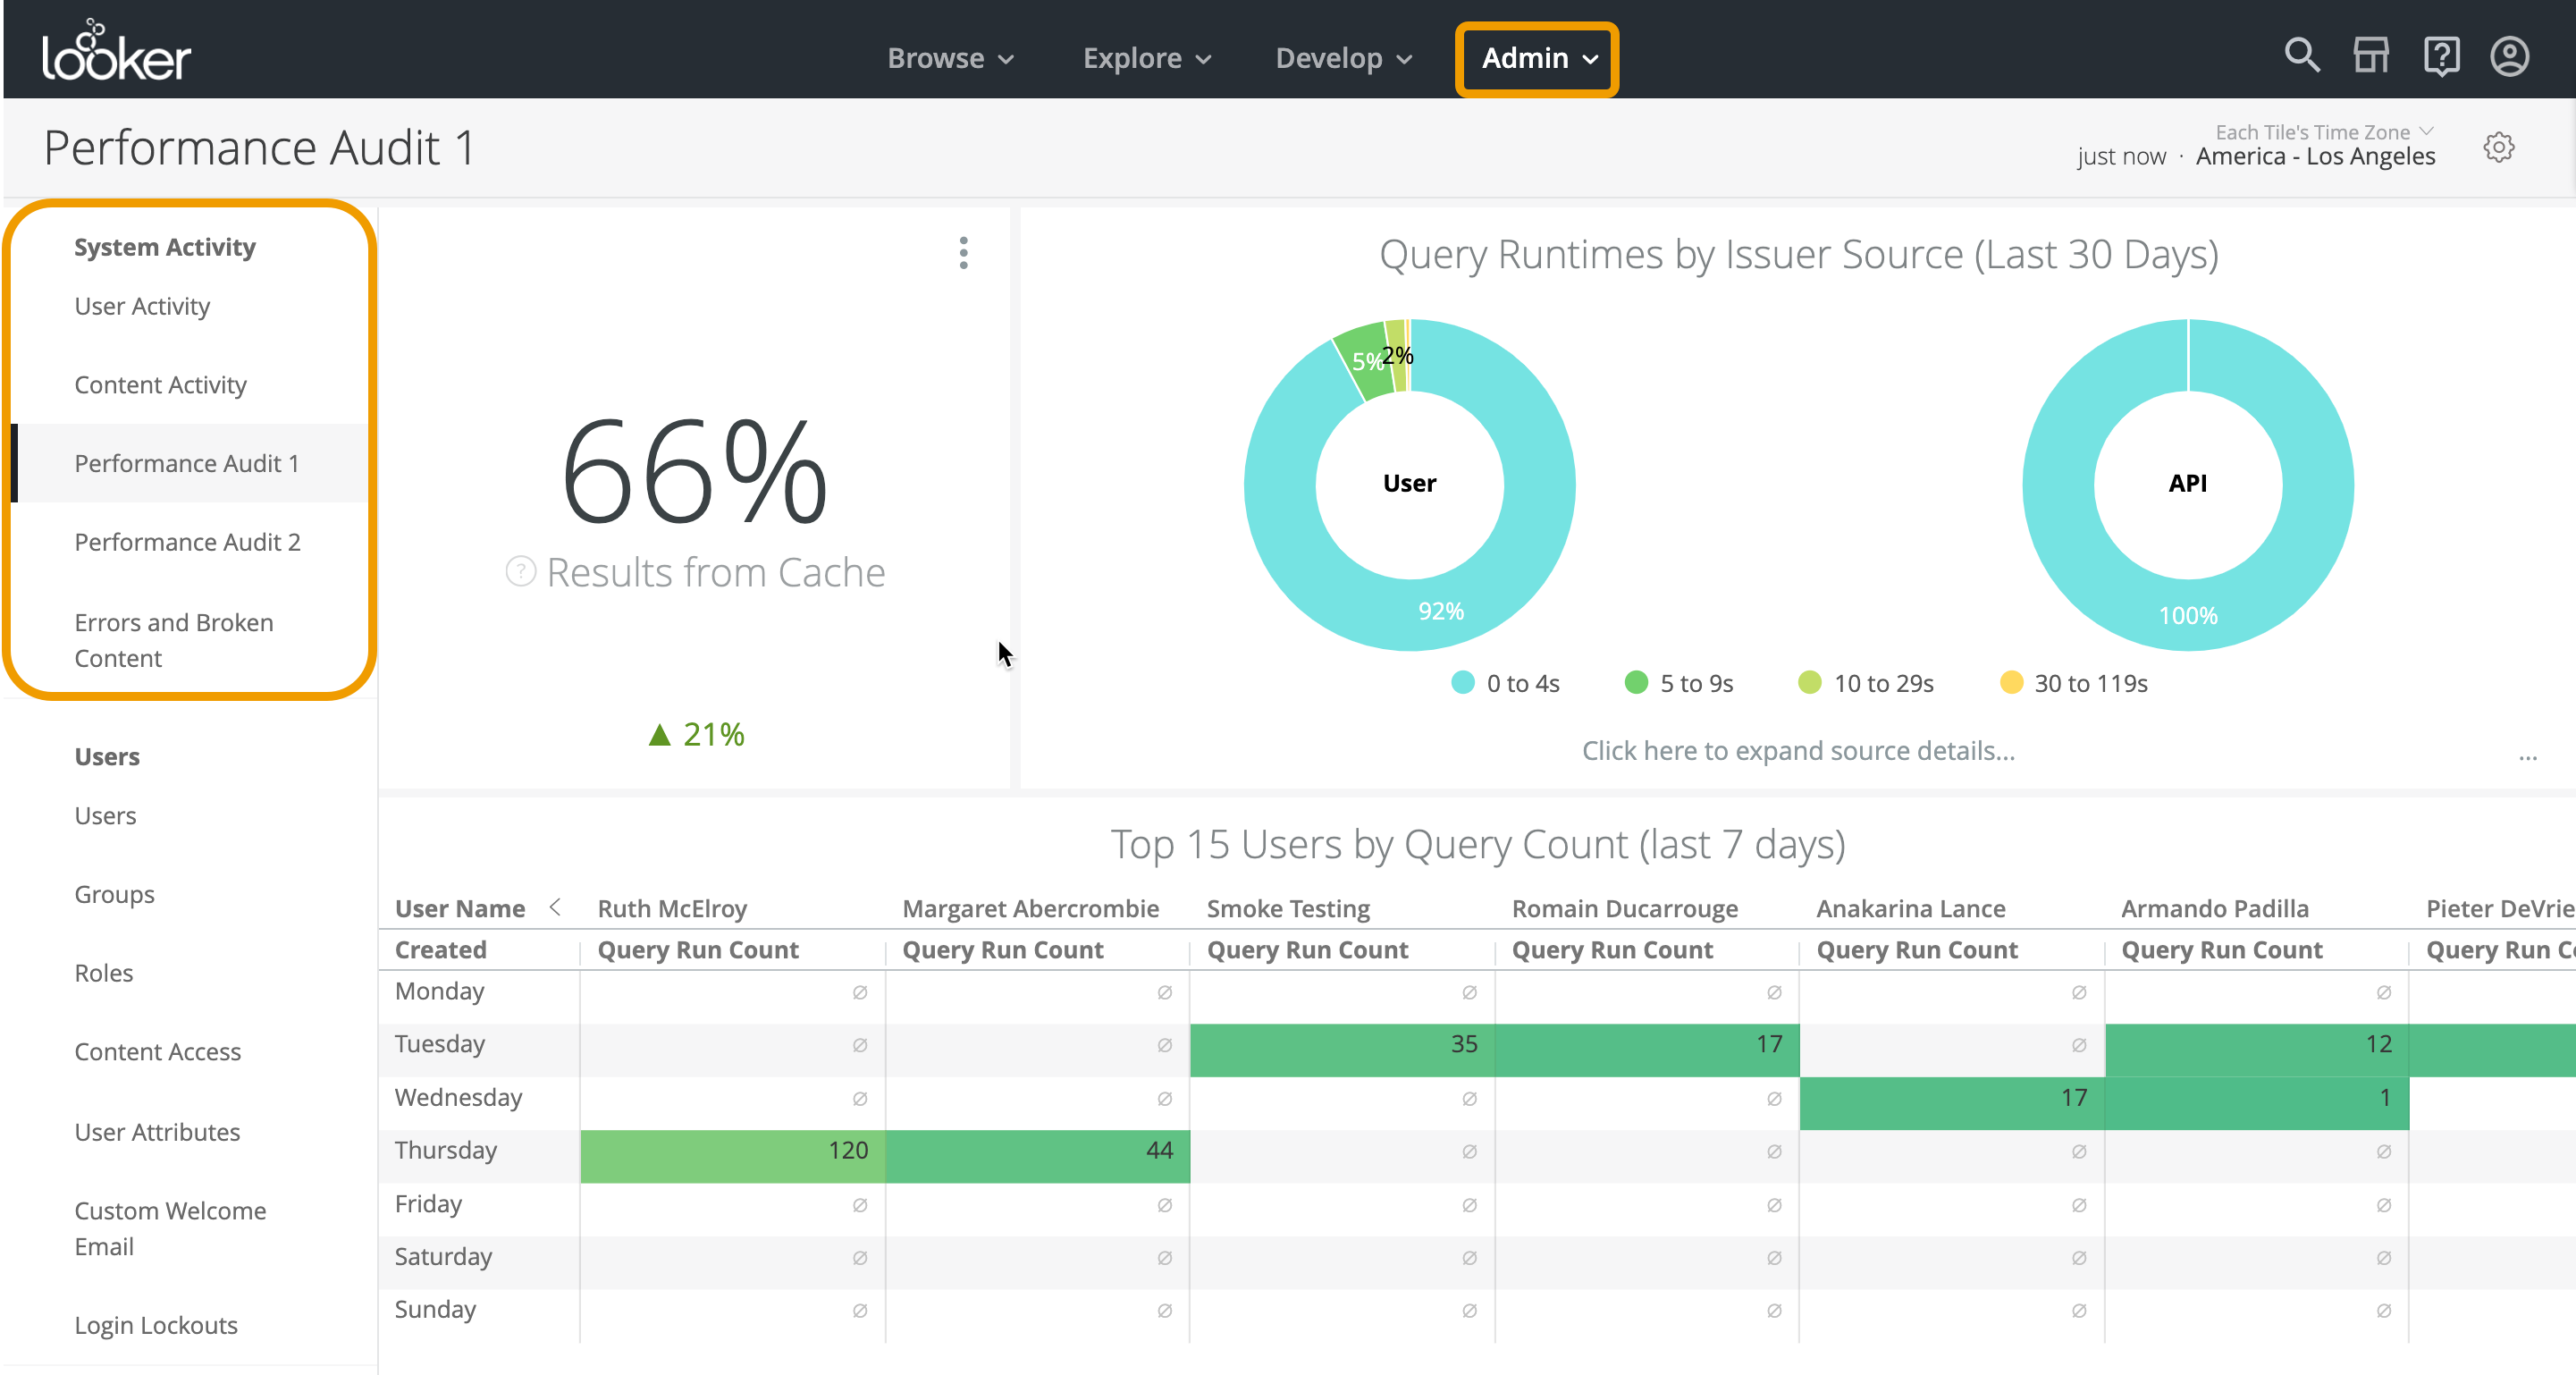2576x1375 pixels.
Task: Open the user account profile icon
Action: pos(2509,55)
